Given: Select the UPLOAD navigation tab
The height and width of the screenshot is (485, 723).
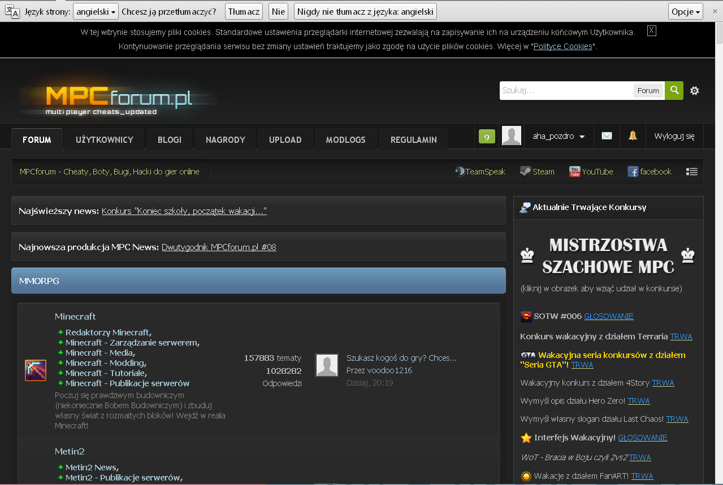Looking at the screenshot, I should 285,139.
